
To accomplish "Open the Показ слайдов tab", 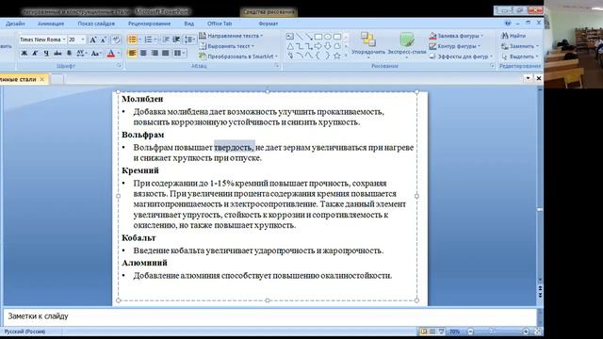I will 96,24.
